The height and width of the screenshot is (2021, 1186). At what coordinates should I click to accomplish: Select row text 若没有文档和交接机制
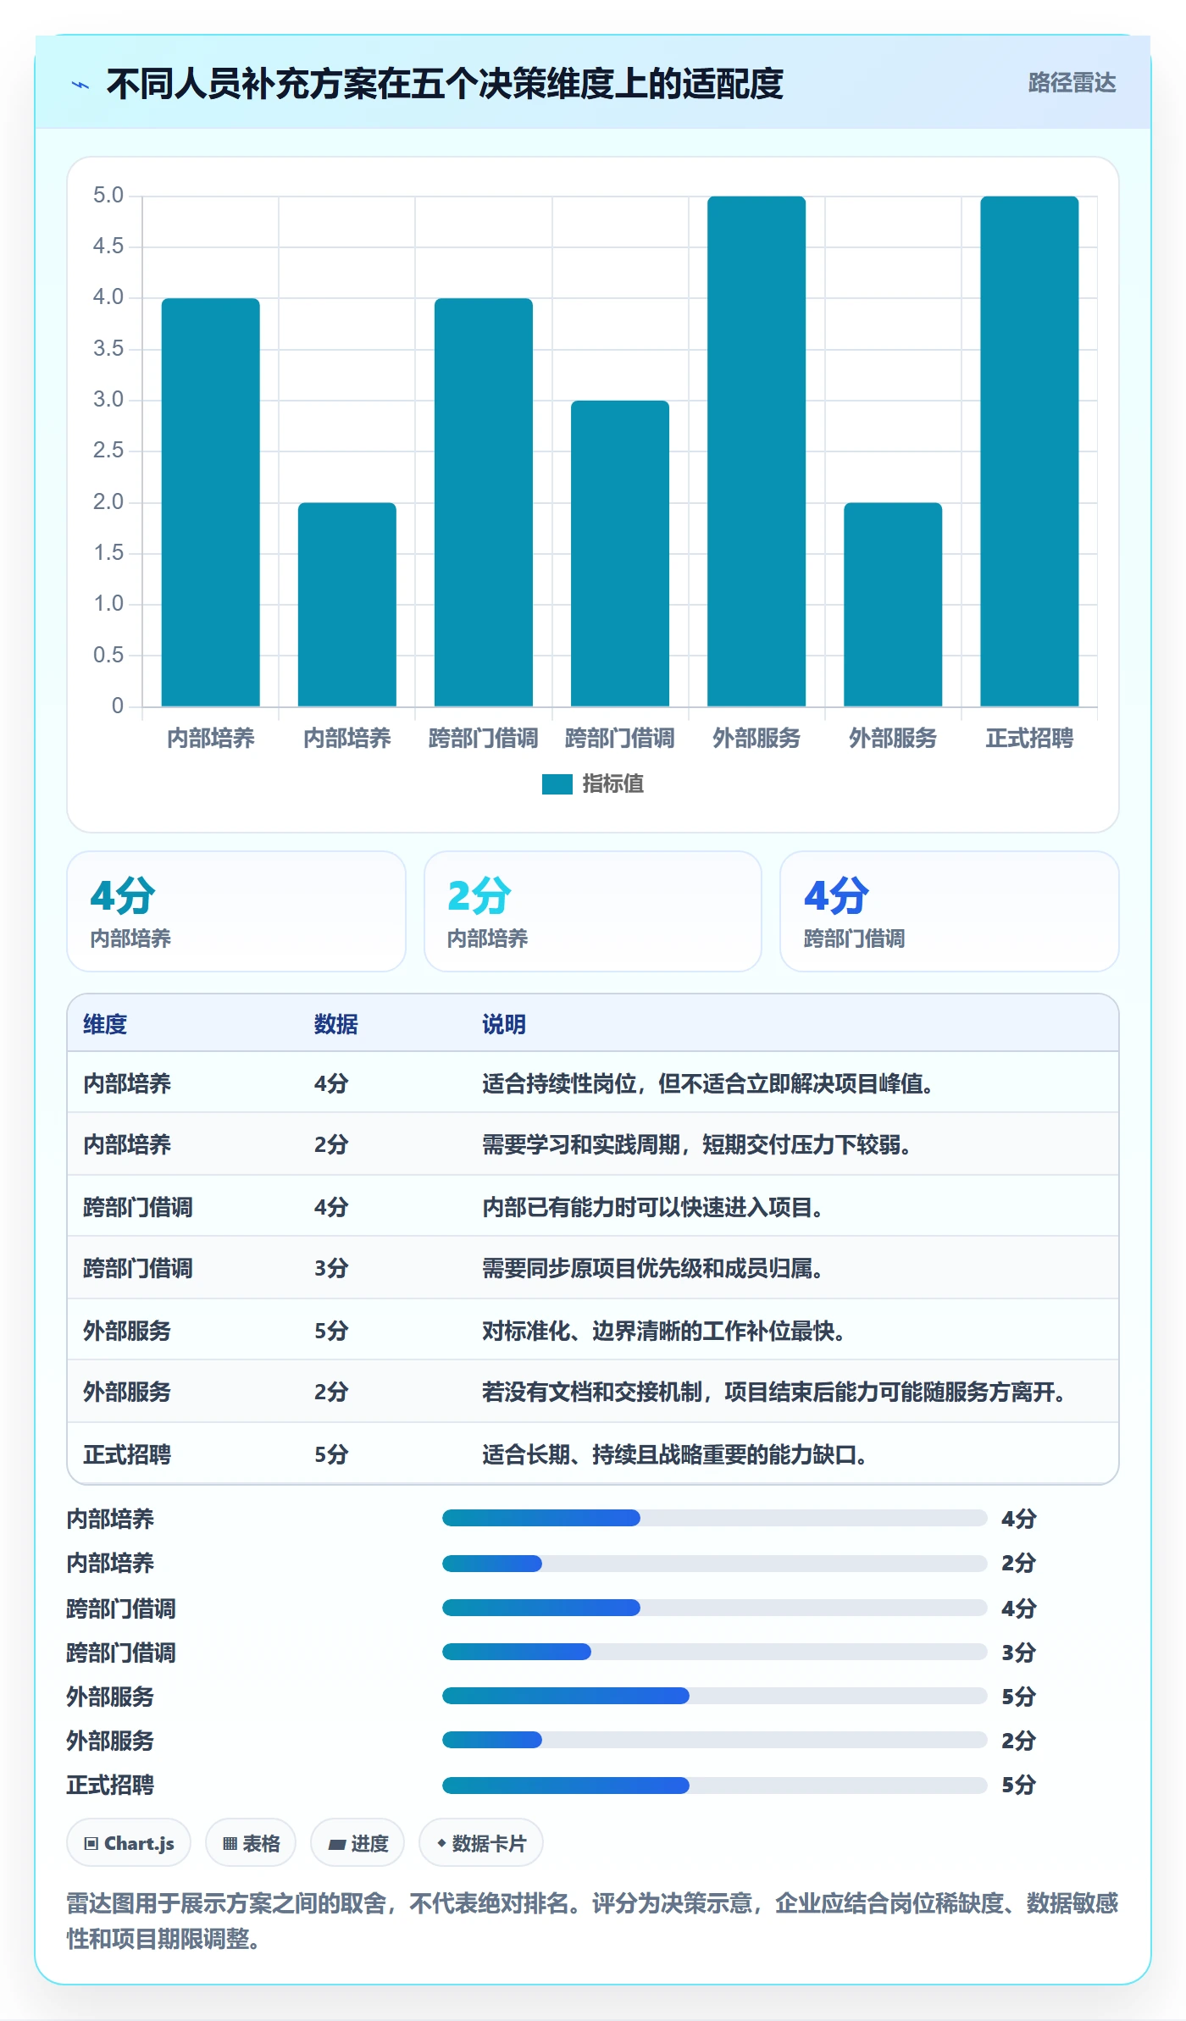pos(592,1393)
